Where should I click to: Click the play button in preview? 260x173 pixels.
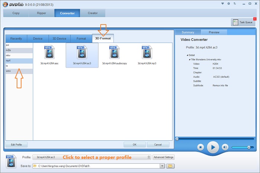click(213, 147)
